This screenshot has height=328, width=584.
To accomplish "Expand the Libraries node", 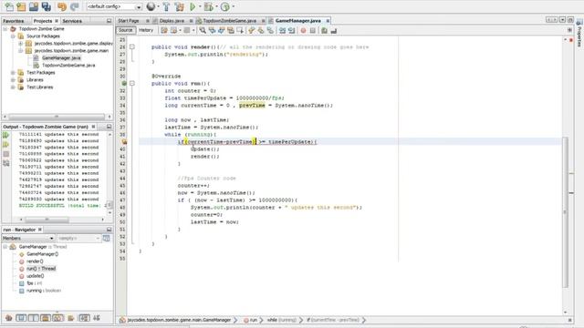I will pyautogui.click(x=13, y=80).
